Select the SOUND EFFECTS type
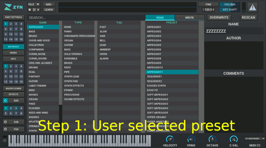This screenshot has height=148, width=266. pos(78,99)
